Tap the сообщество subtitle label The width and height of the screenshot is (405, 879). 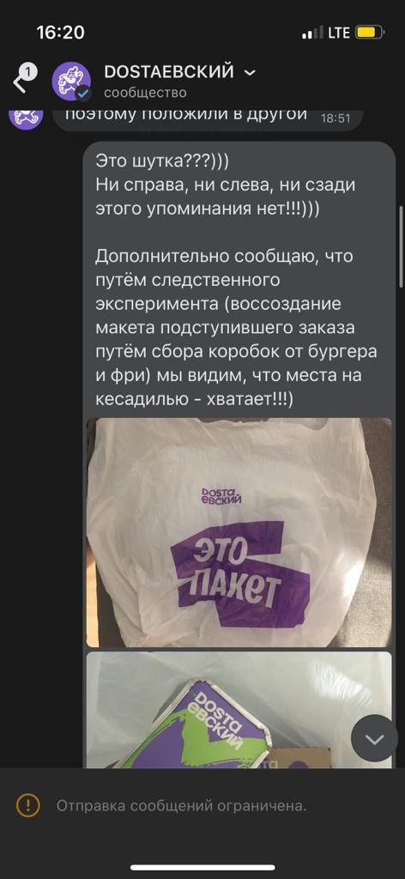(x=144, y=93)
